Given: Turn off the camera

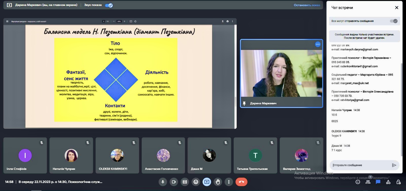Looking at the screenshot, I should [174, 182].
